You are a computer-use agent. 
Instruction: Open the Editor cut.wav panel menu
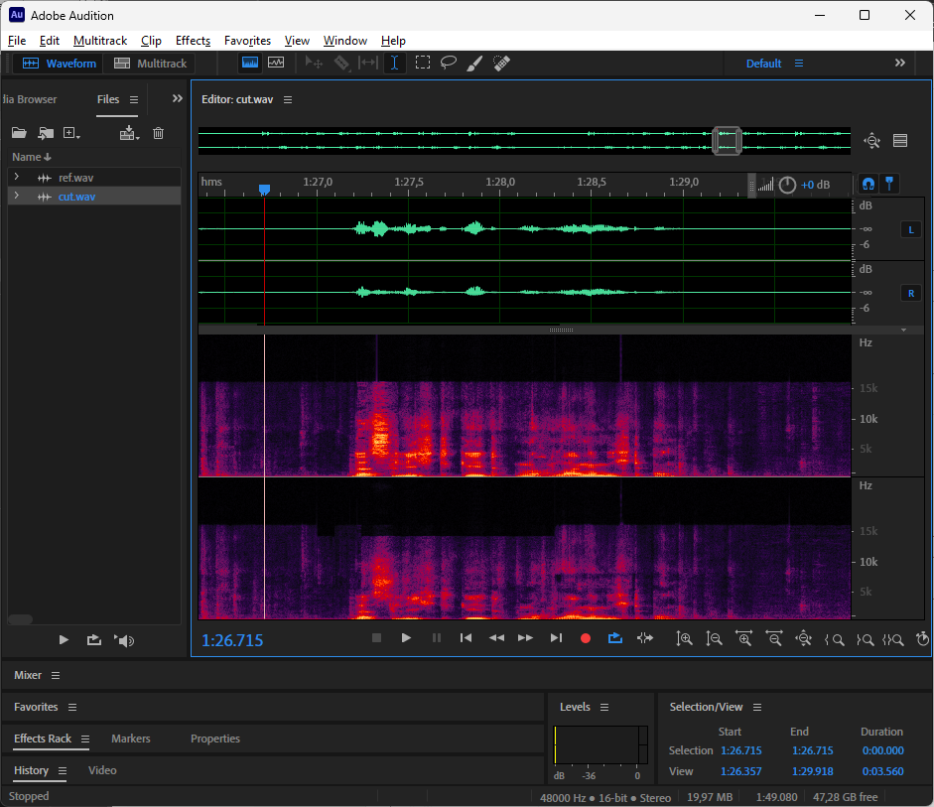pos(288,100)
